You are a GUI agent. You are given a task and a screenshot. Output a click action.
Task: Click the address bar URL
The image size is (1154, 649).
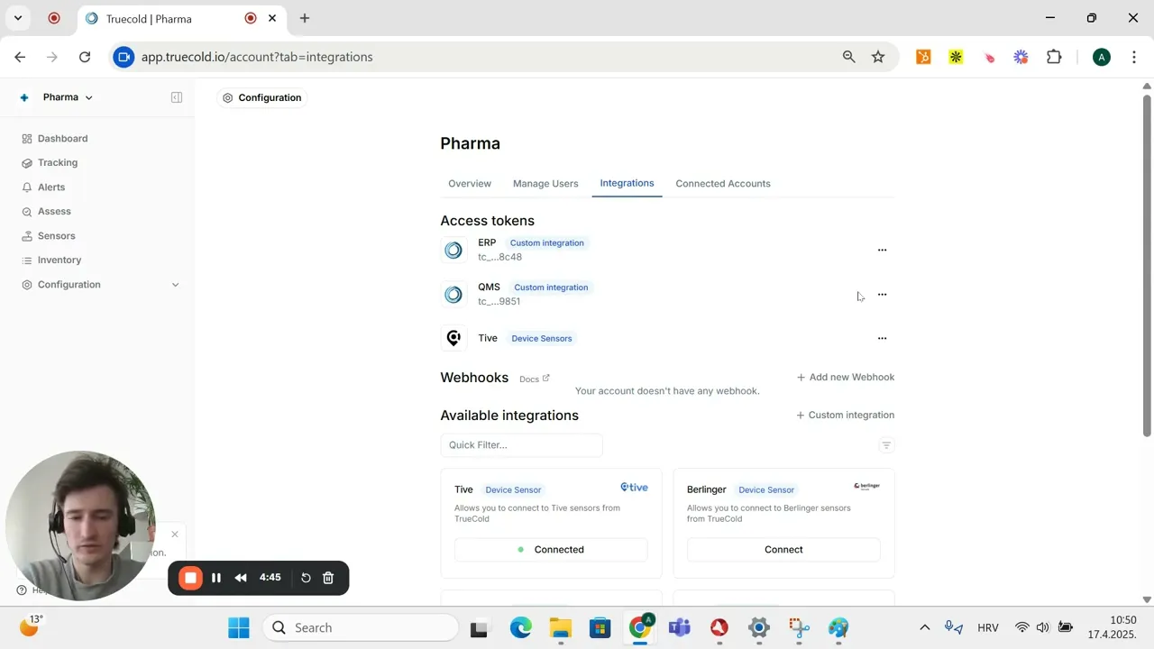(257, 57)
